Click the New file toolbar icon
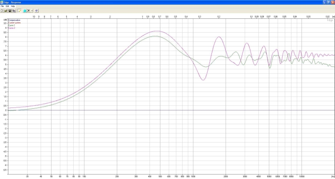 click(x=2, y=10)
